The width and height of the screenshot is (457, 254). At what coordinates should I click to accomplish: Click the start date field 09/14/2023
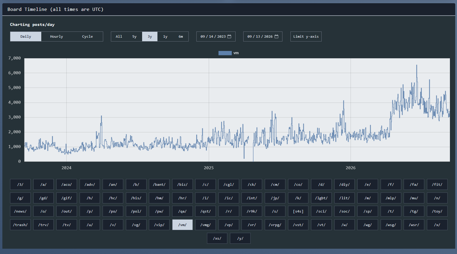pos(216,36)
